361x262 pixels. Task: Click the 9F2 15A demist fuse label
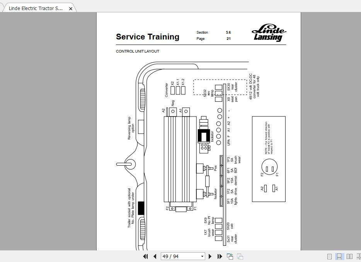(232, 182)
